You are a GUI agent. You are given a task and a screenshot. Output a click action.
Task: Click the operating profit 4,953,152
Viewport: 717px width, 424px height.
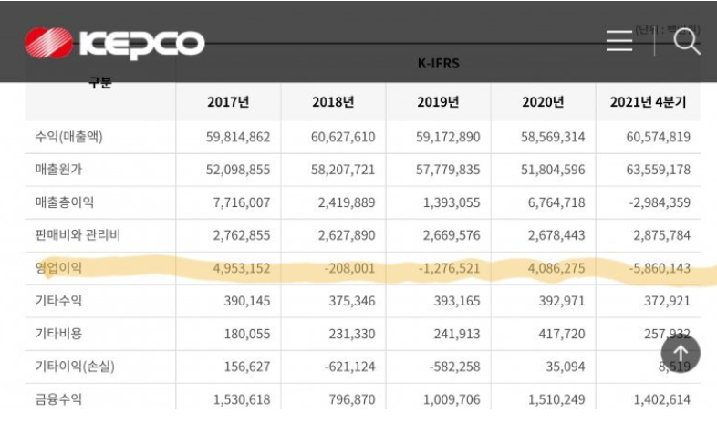point(242,269)
